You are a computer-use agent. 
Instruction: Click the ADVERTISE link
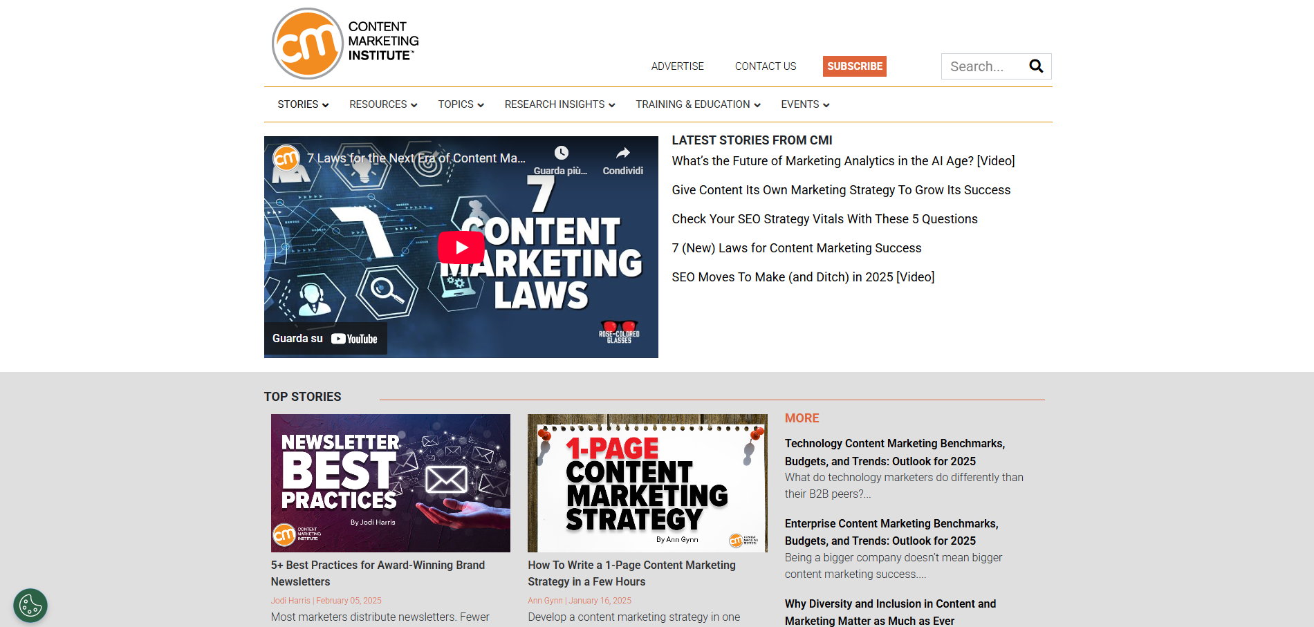click(x=678, y=66)
